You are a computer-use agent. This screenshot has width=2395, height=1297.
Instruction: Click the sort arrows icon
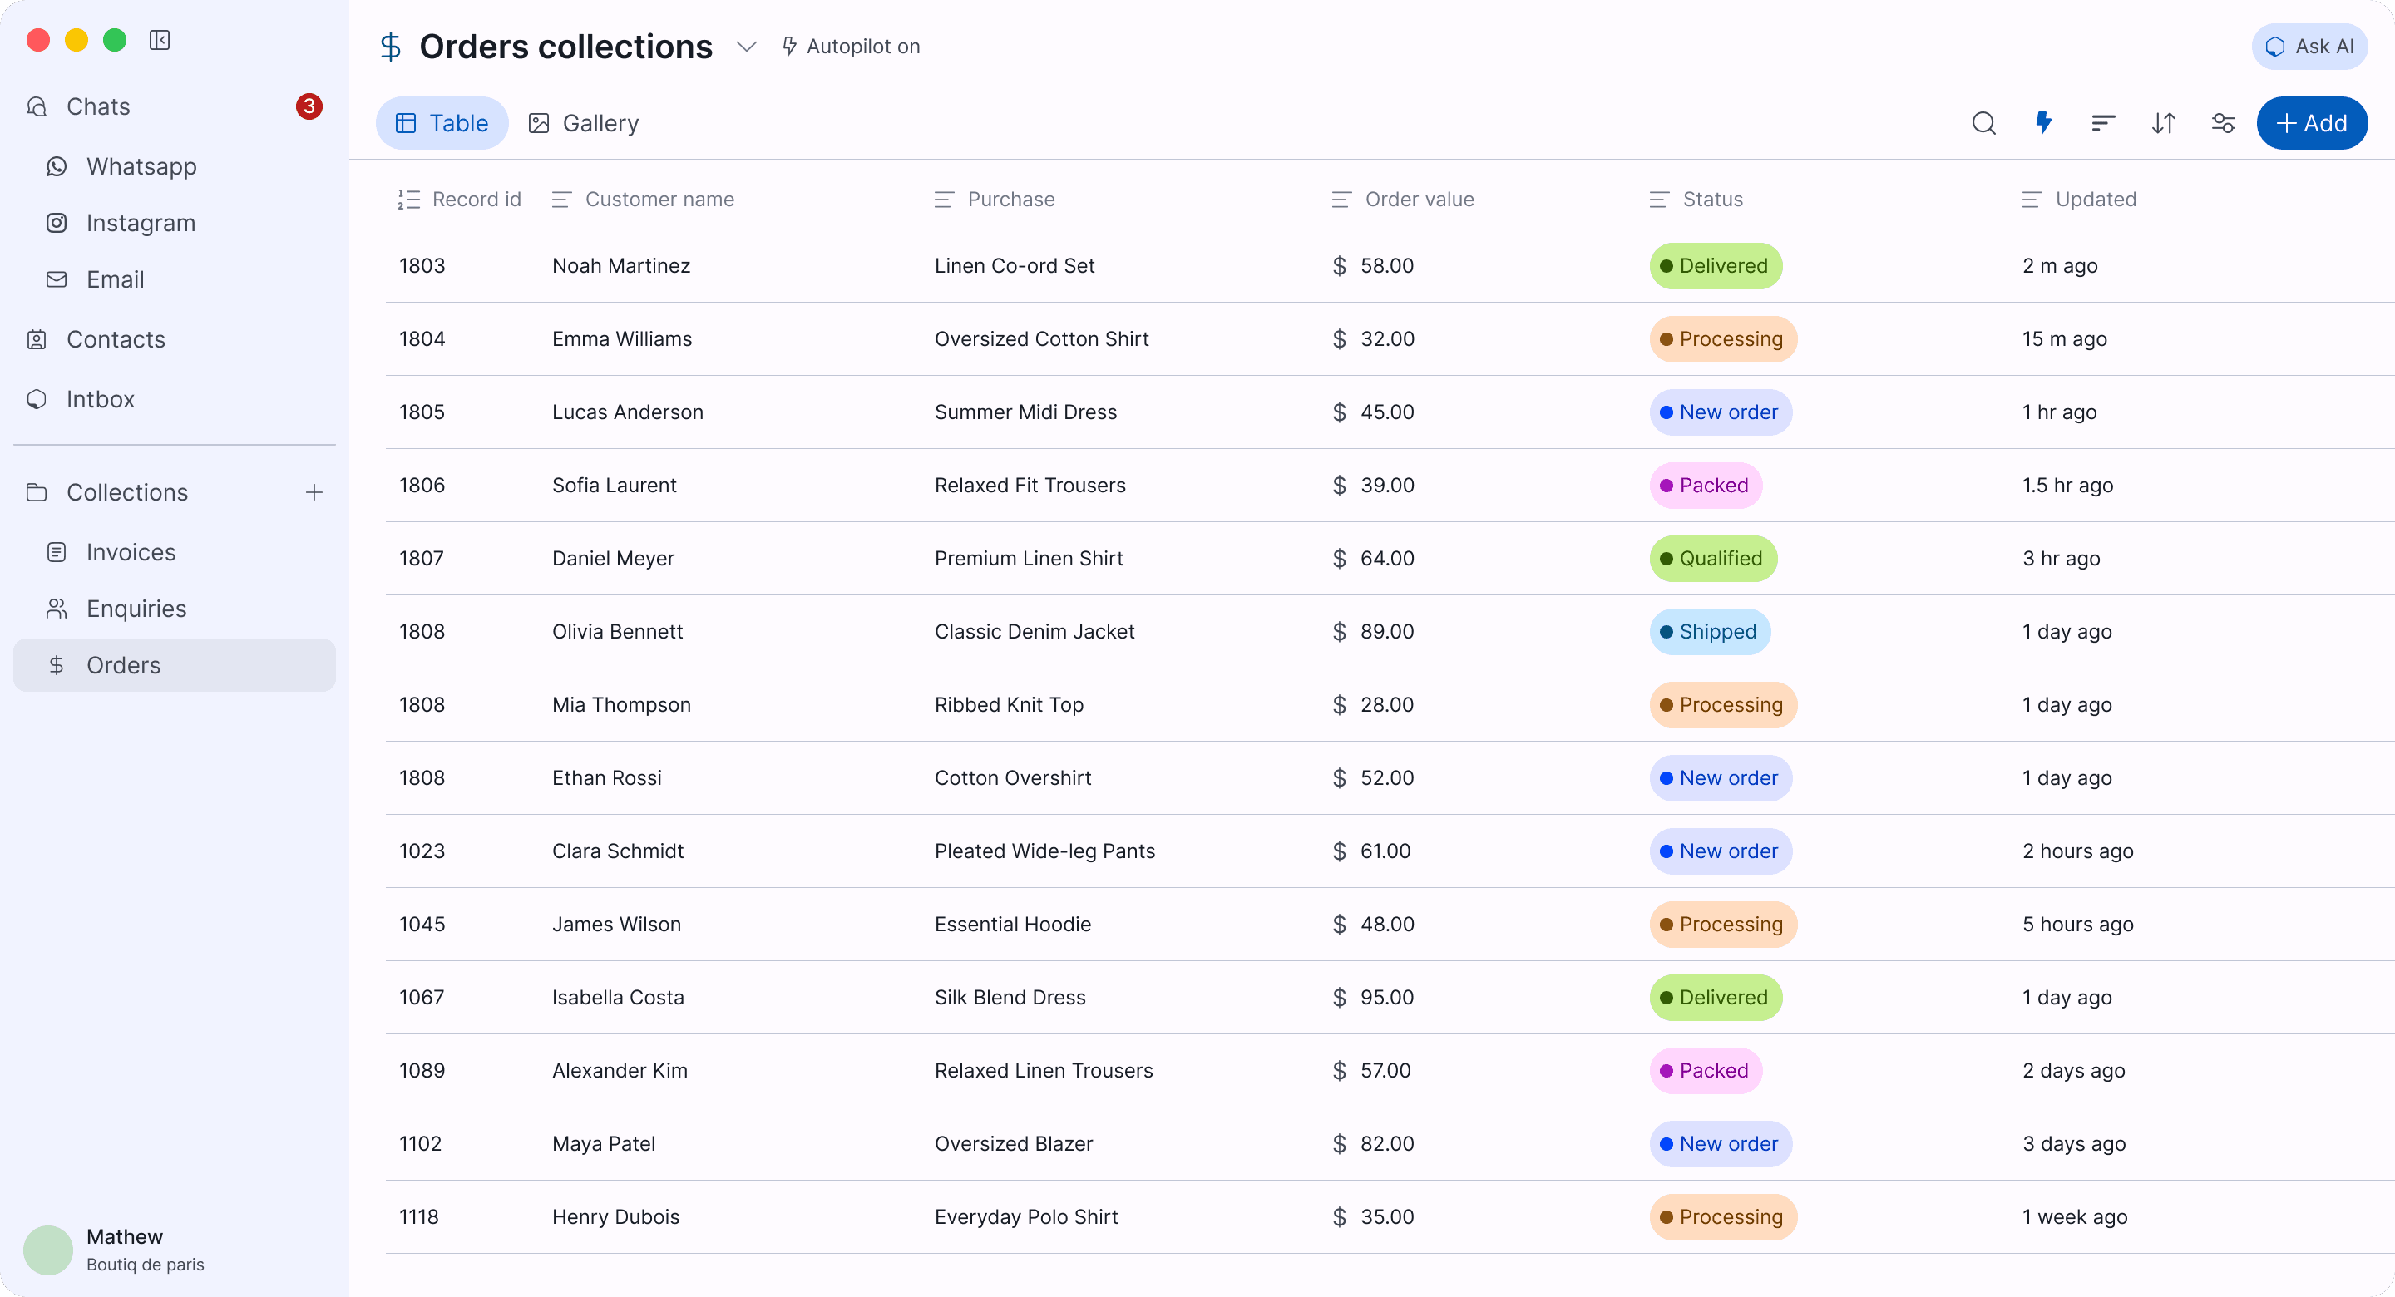(2164, 123)
